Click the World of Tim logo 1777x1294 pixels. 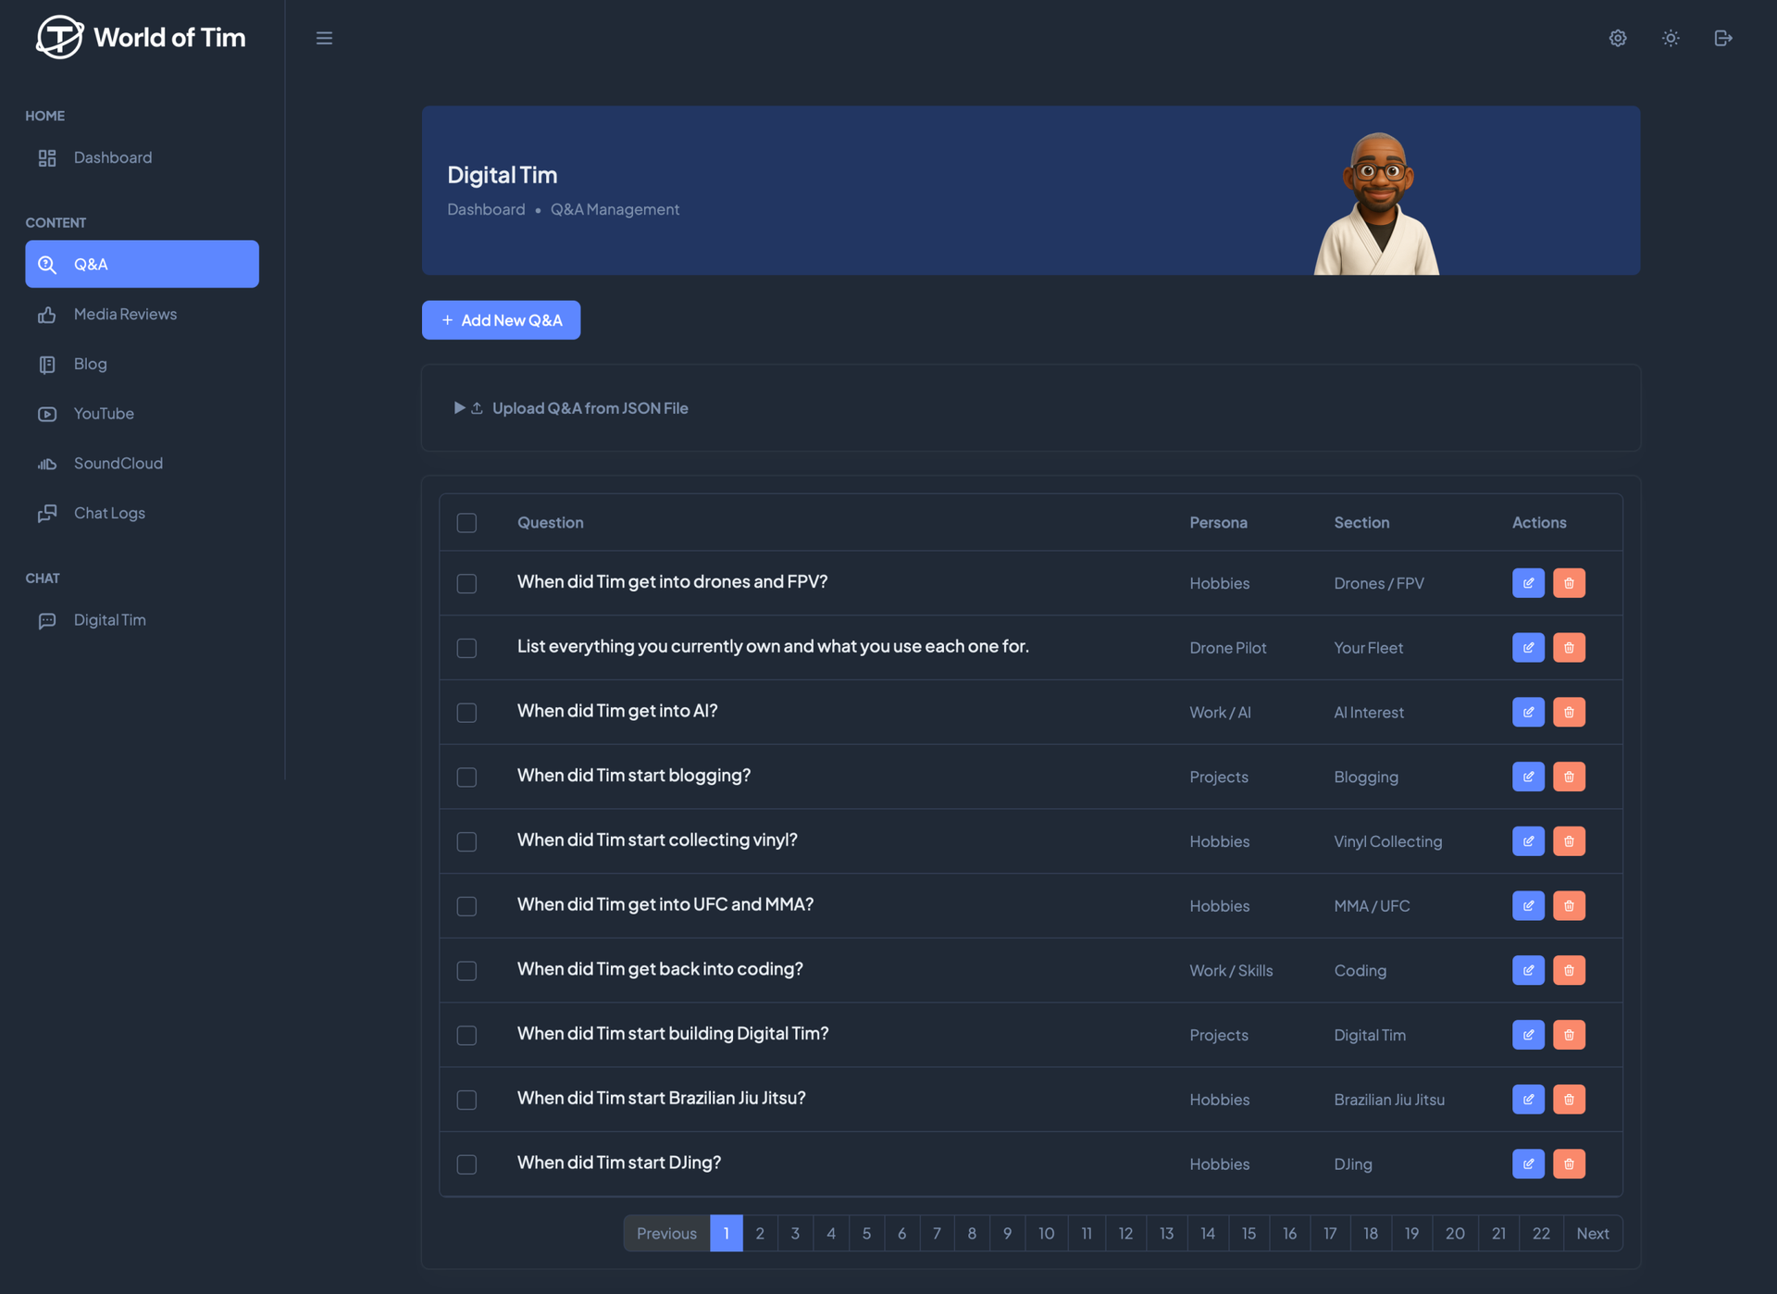tap(141, 37)
